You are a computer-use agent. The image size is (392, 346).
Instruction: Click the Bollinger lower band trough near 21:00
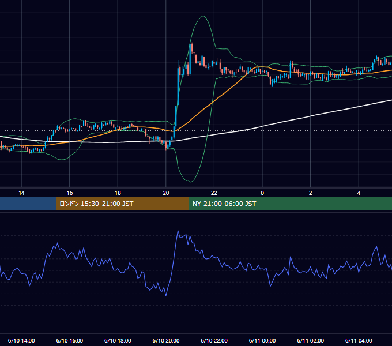pos(190,182)
